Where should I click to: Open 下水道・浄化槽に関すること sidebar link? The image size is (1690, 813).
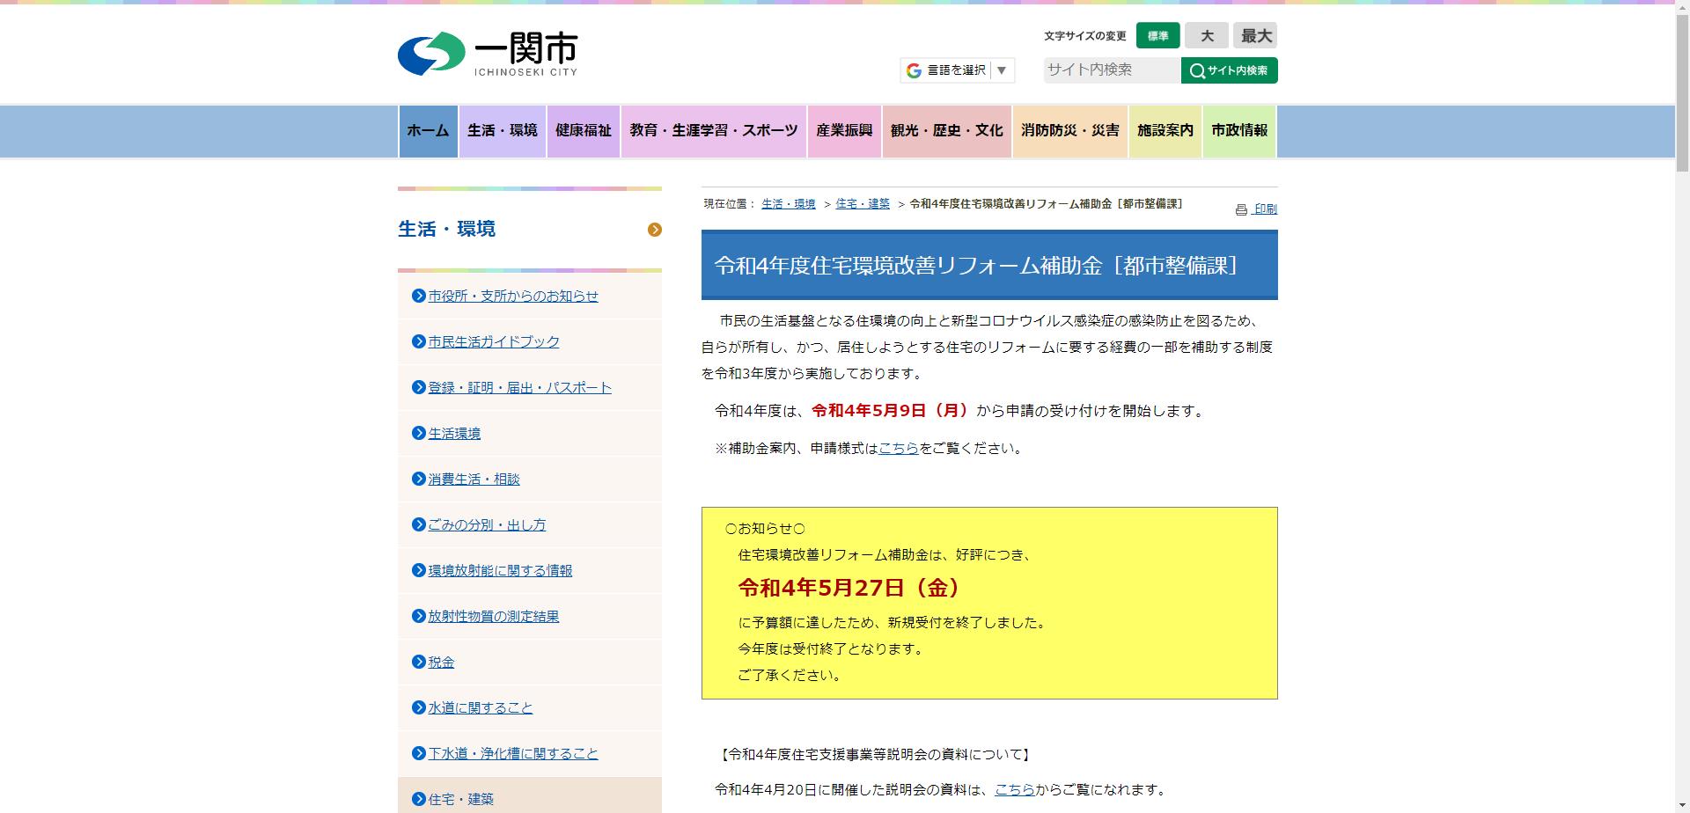tap(513, 753)
